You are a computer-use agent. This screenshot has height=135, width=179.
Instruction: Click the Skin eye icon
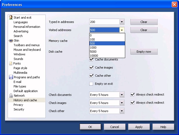(x=11, y=40)
